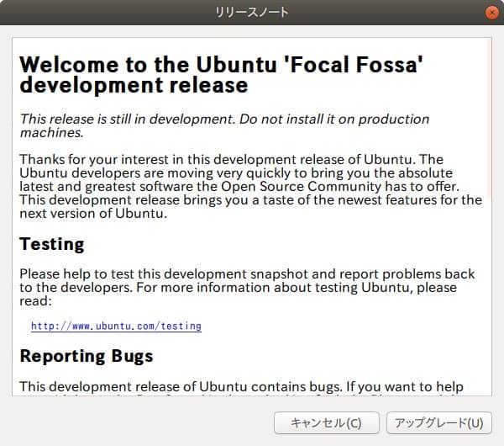Click the italic 'This release is still in development' warning
Screen dimensions: 504x446
click(x=224, y=126)
